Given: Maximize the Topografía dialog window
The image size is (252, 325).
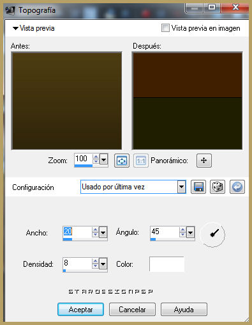Looking at the screenshot, I should 212,8.
